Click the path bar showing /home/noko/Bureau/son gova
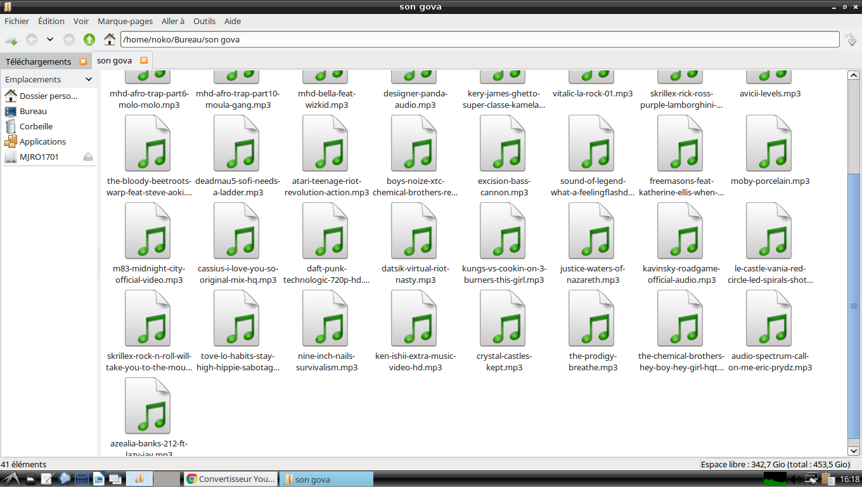This screenshot has width=862, height=487. point(480,39)
